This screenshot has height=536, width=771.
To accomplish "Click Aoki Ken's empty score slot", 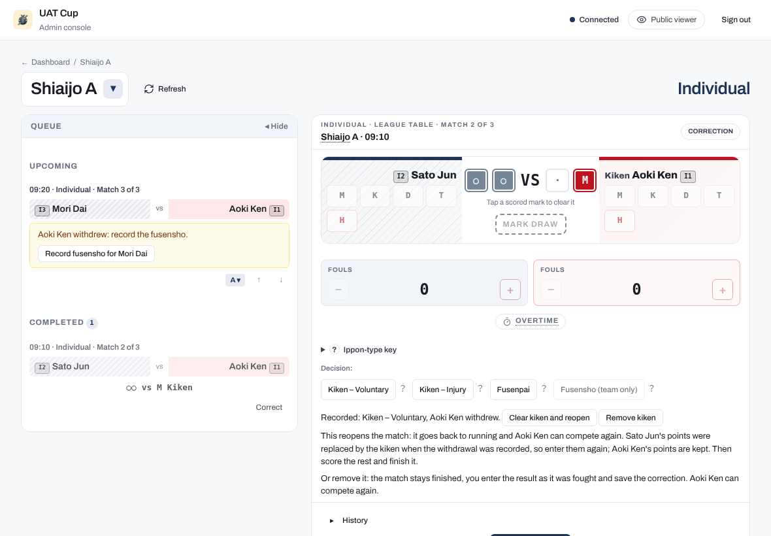I will [557, 180].
